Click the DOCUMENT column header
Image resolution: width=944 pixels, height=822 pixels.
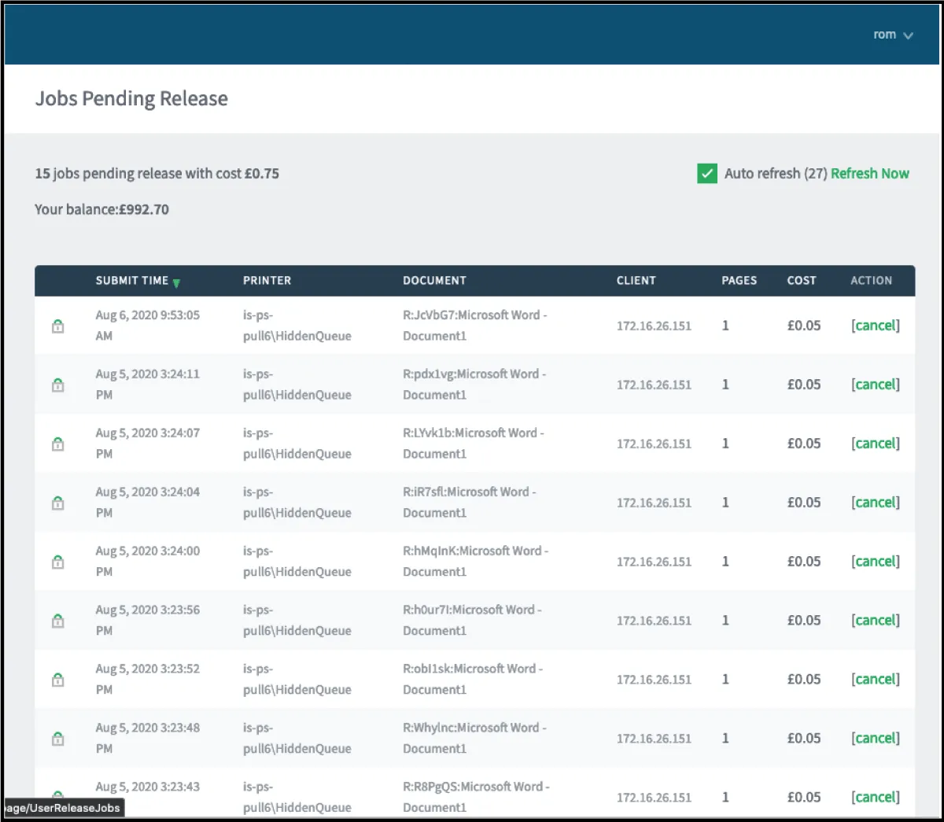pos(434,281)
